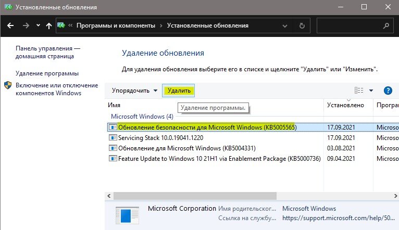Open Панель управления домашняя страница link

48,53
